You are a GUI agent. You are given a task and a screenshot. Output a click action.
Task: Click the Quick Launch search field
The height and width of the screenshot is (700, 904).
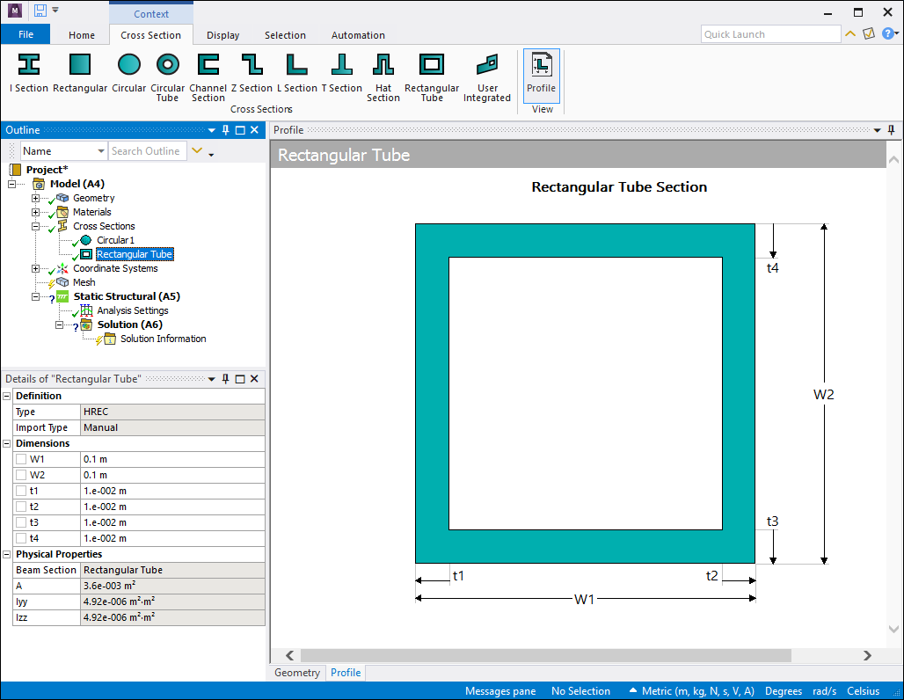770,34
